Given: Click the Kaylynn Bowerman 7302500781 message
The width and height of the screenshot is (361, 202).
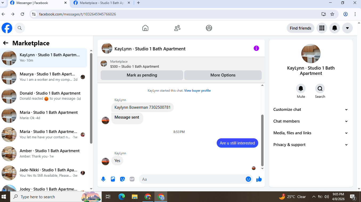Looking at the screenshot, I should pyautogui.click(x=142, y=107).
